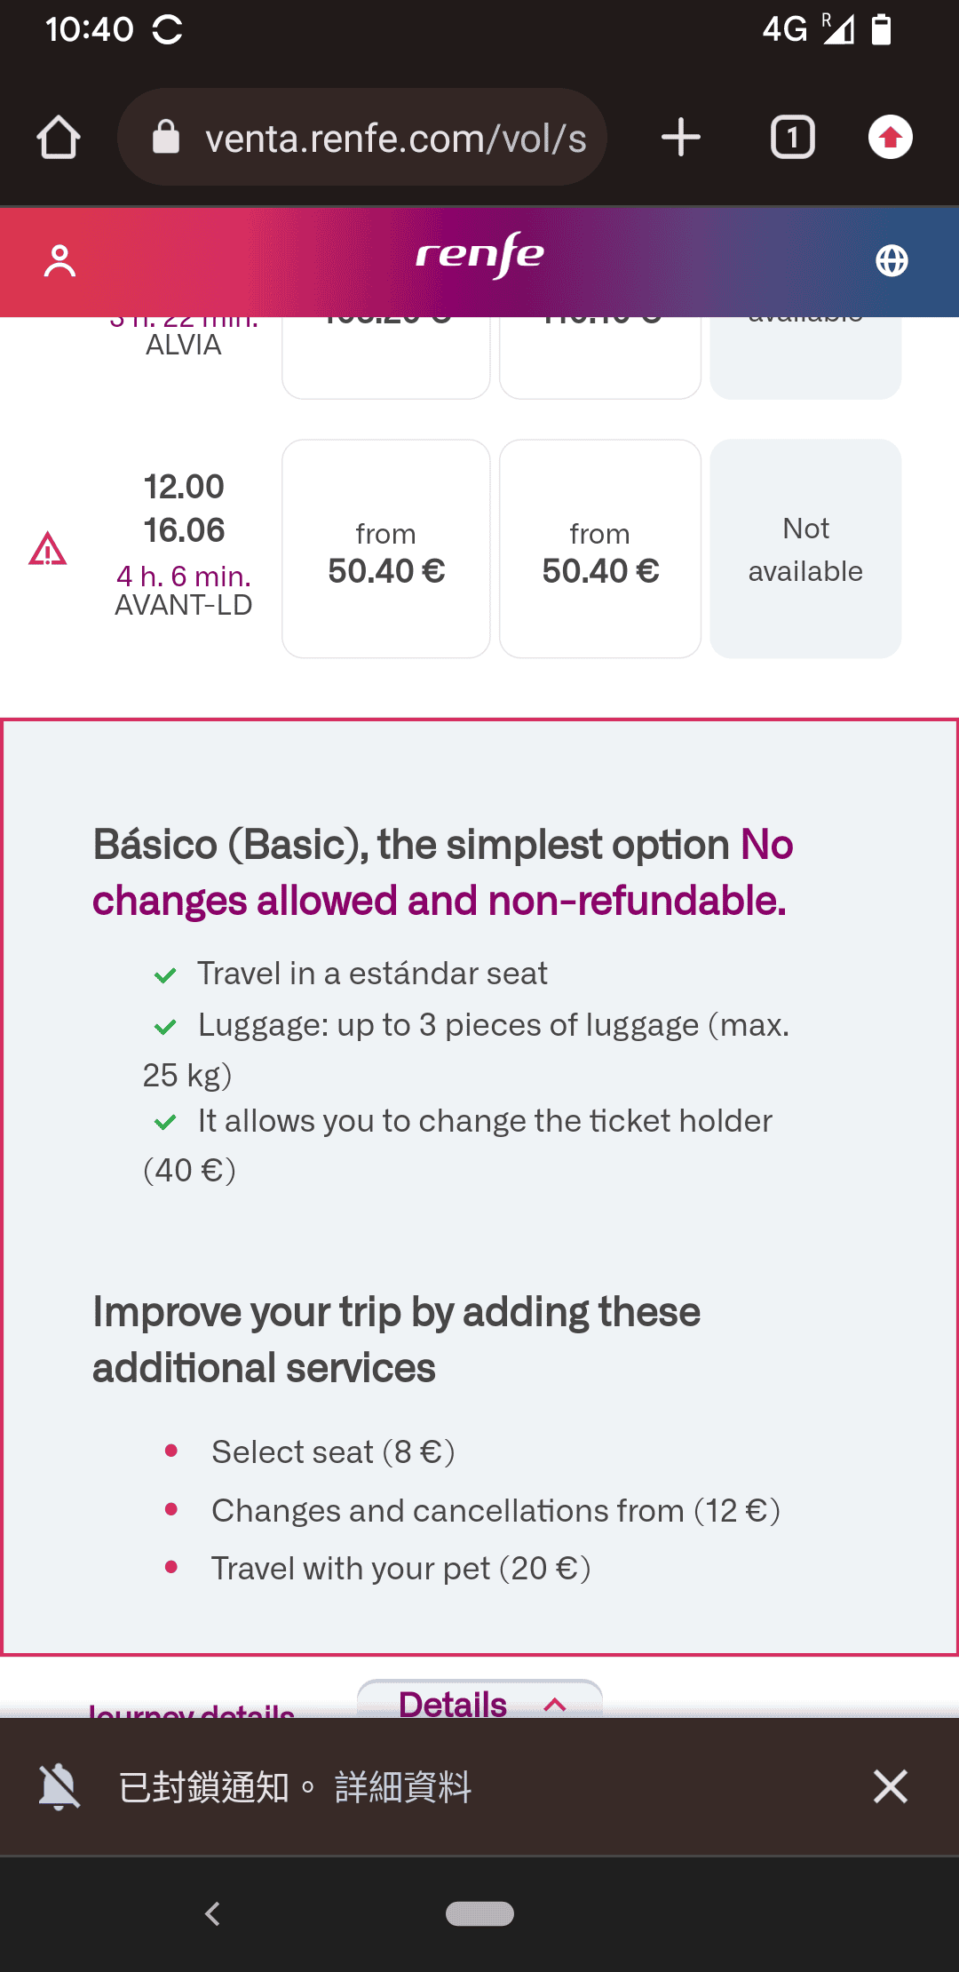Tap the warning triangle on 12.00 train
Image resolution: width=959 pixels, height=1972 pixels.
(x=48, y=550)
